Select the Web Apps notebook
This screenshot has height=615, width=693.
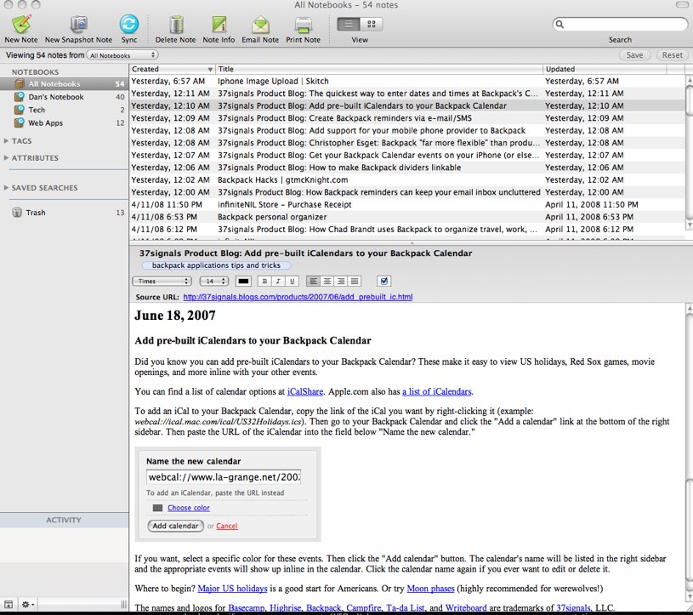pyautogui.click(x=64, y=122)
